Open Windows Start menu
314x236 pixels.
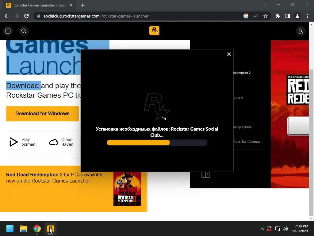coord(10,229)
